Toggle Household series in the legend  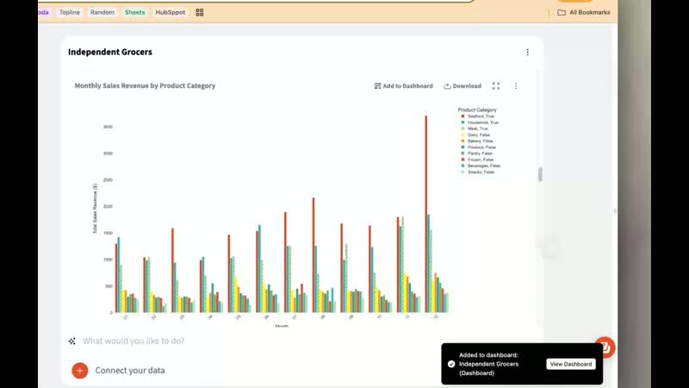coord(483,122)
